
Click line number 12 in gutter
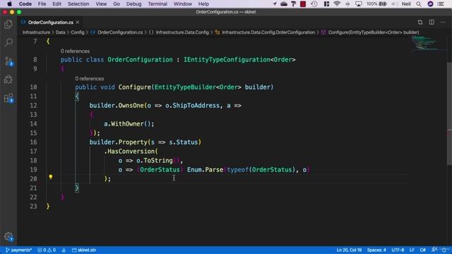click(x=33, y=105)
